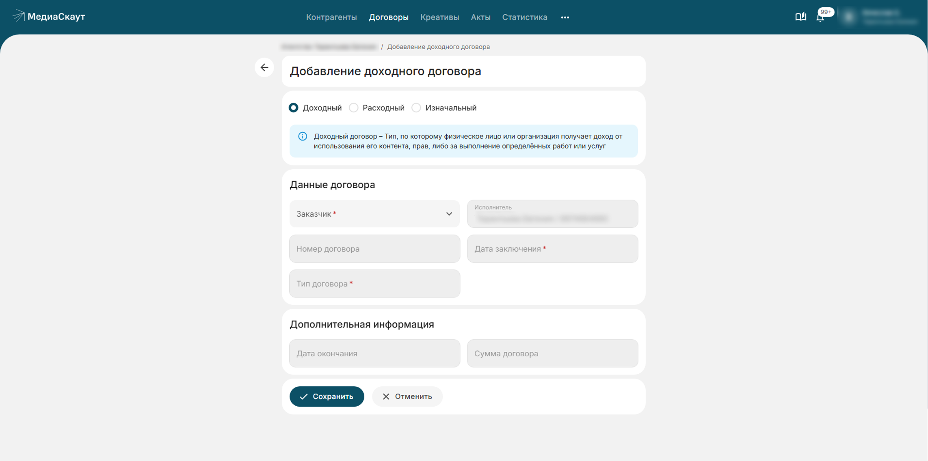Open the Тип договора selector

(x=374, y=284)
